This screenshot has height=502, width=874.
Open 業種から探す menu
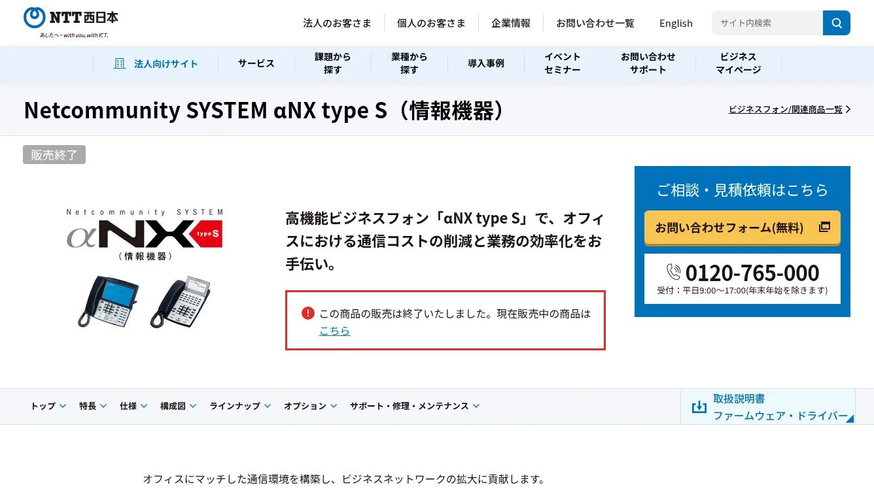409,63
